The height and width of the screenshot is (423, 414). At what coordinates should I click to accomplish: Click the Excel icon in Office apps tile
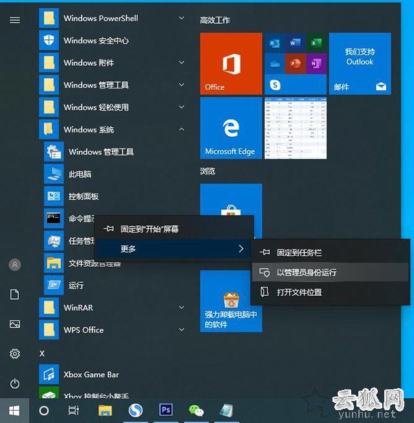(x=316, y=43)
